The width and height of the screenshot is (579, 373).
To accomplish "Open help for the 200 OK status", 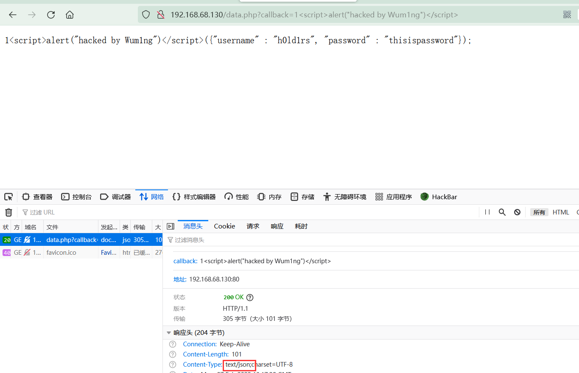I will [250, 298].
